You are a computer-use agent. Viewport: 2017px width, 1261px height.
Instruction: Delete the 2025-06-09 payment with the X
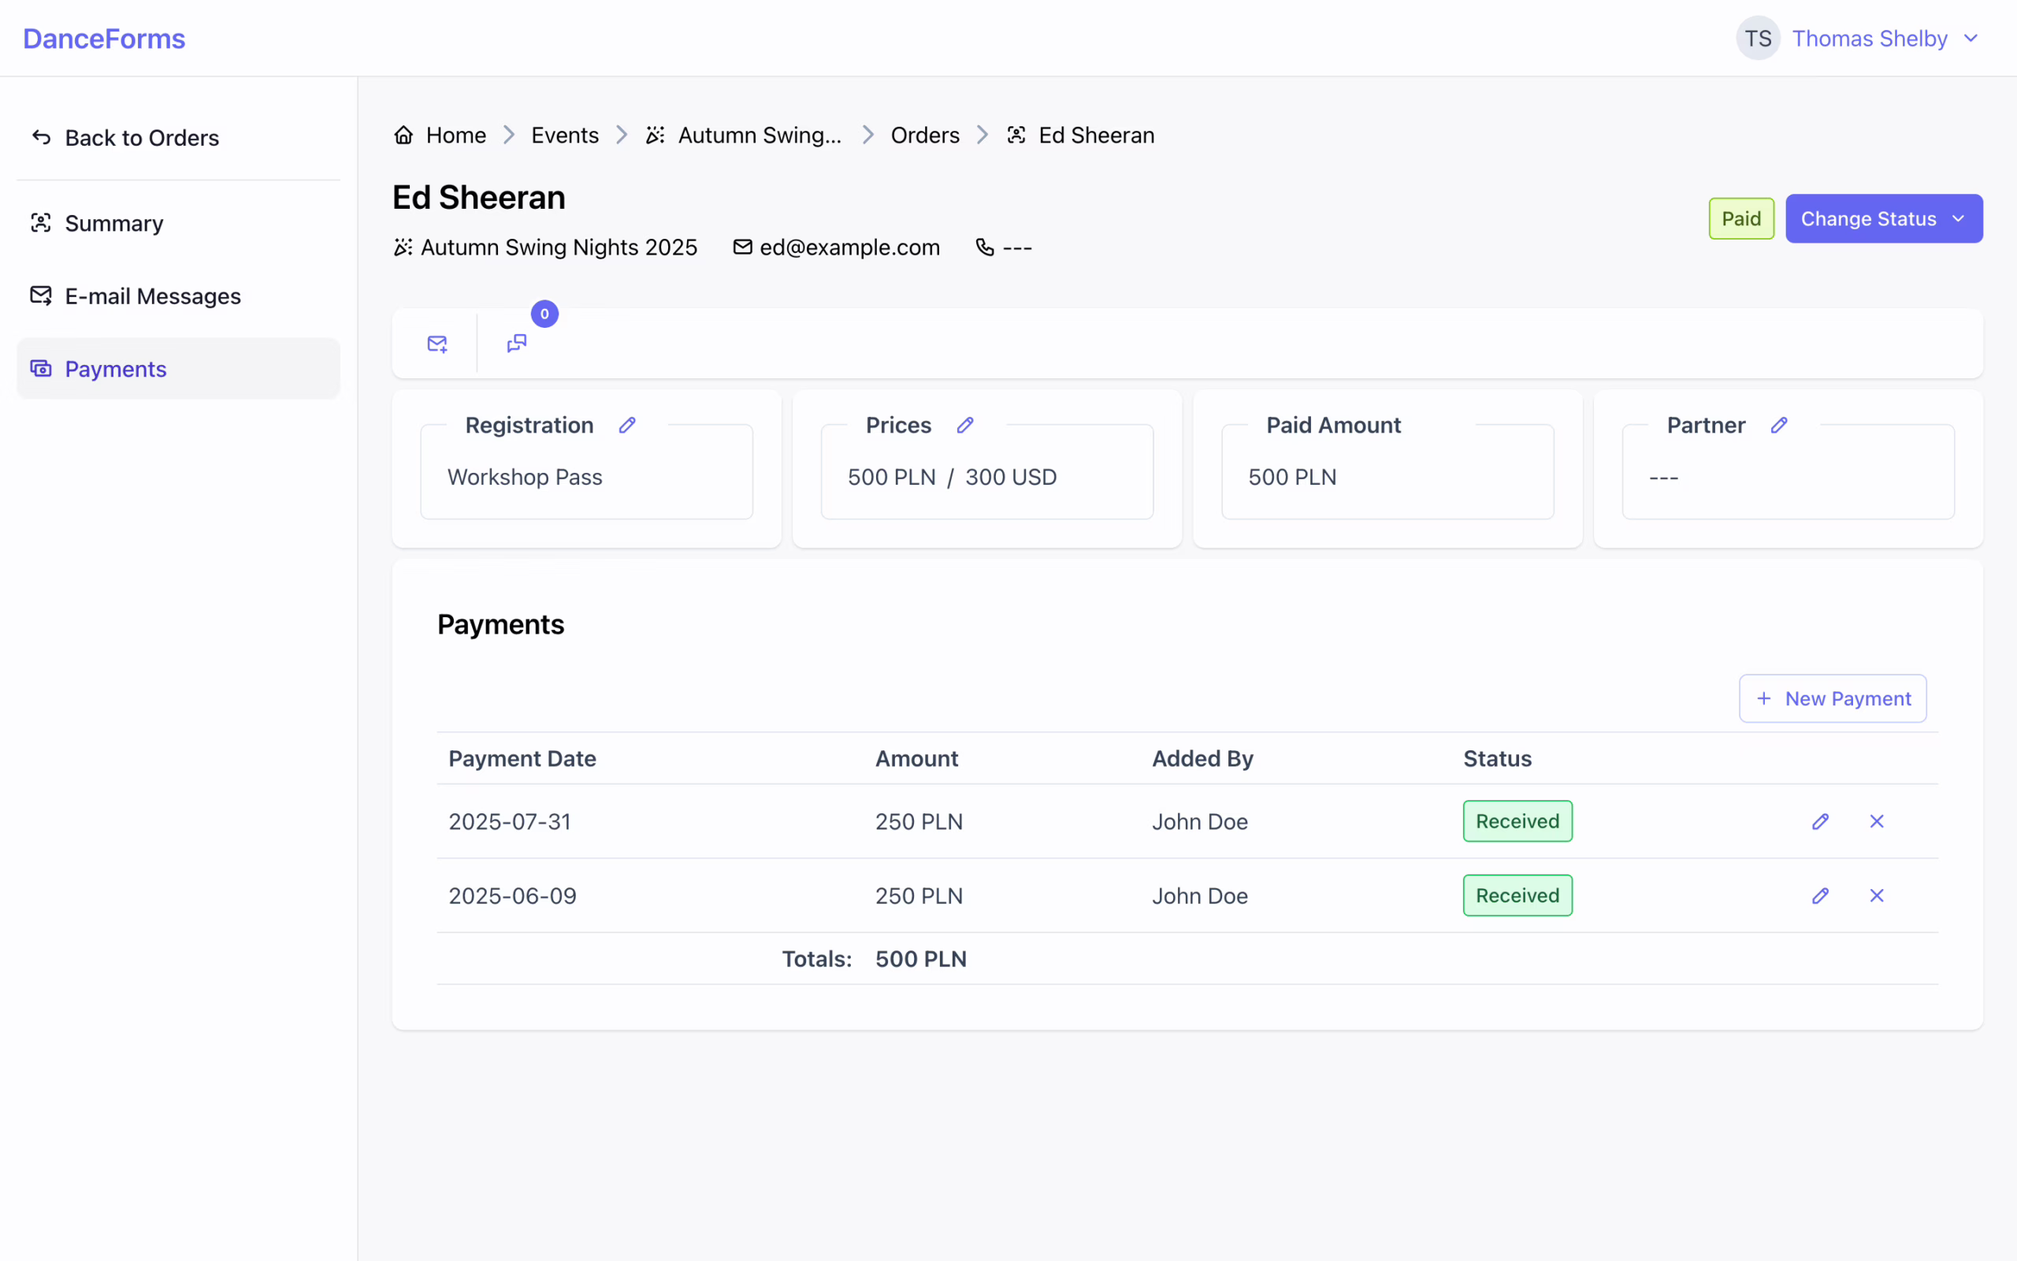(x=1876, y=895)
